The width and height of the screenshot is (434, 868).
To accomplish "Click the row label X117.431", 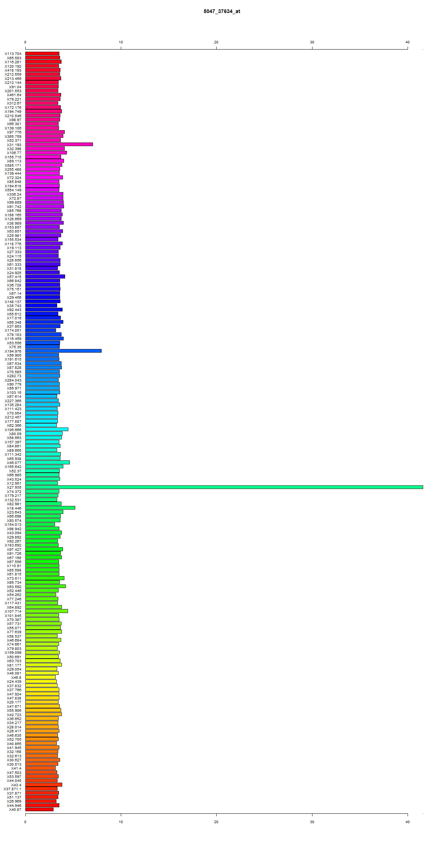I will (13, 603).
